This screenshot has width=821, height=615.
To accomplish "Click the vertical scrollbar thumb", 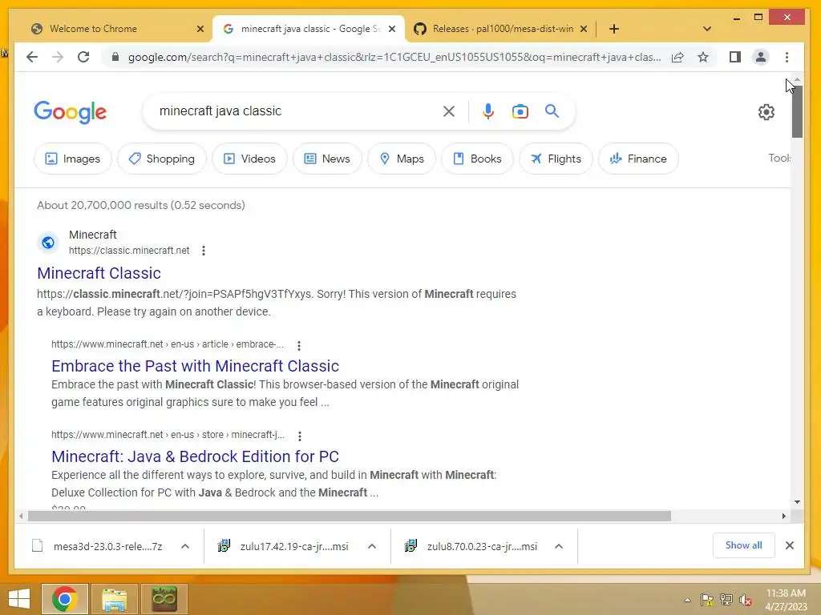I will point(797,111).
